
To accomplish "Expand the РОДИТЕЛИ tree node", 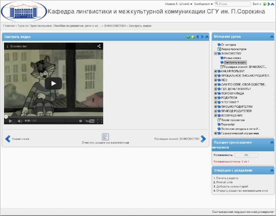I will tap(215, 98).
